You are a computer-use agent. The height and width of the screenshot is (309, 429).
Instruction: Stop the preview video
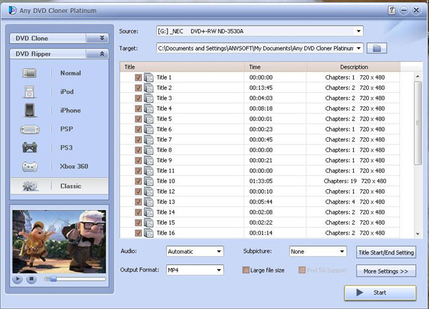point(31,279)
